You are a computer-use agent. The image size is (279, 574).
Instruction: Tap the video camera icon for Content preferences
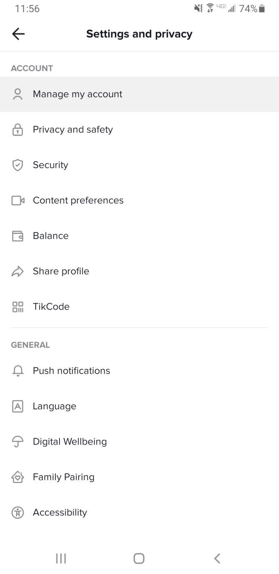coord(17,201)
